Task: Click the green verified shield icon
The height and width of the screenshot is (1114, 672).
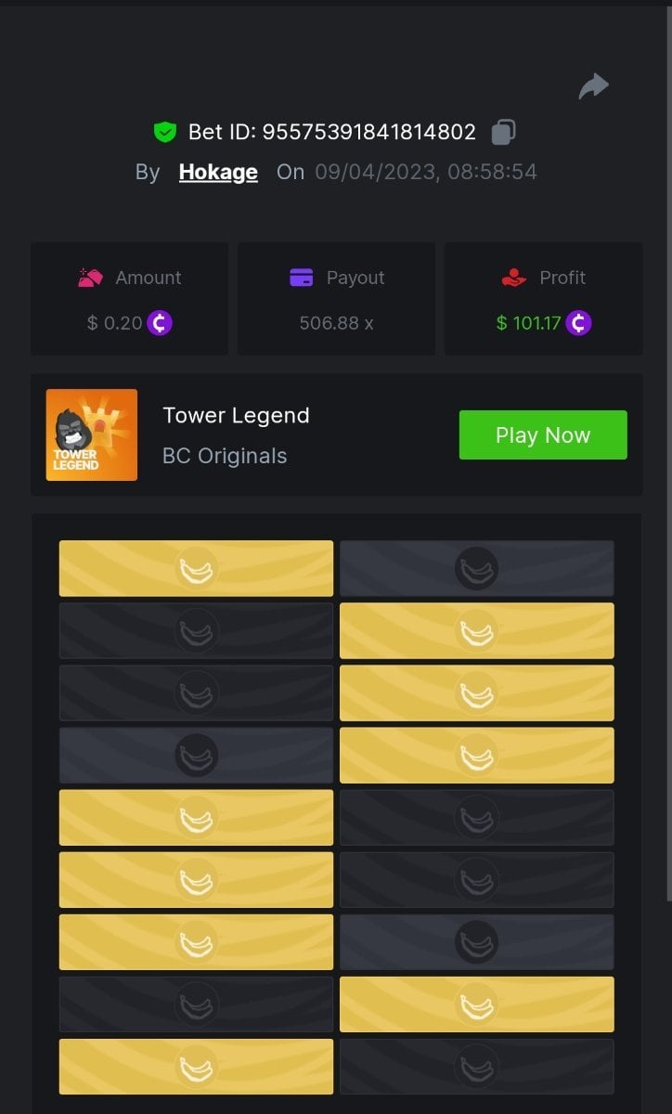Action: point(164,132)
